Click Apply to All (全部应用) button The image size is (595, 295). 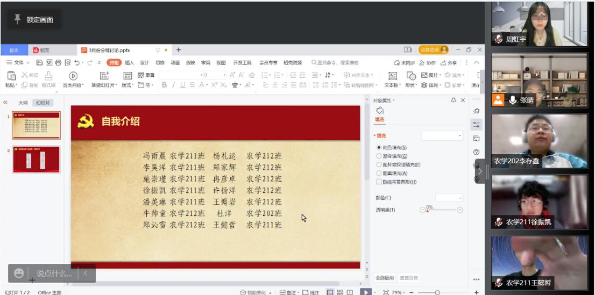(x=385, y=278)
